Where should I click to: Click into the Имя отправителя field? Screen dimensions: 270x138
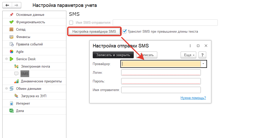[x=161, y=90]
